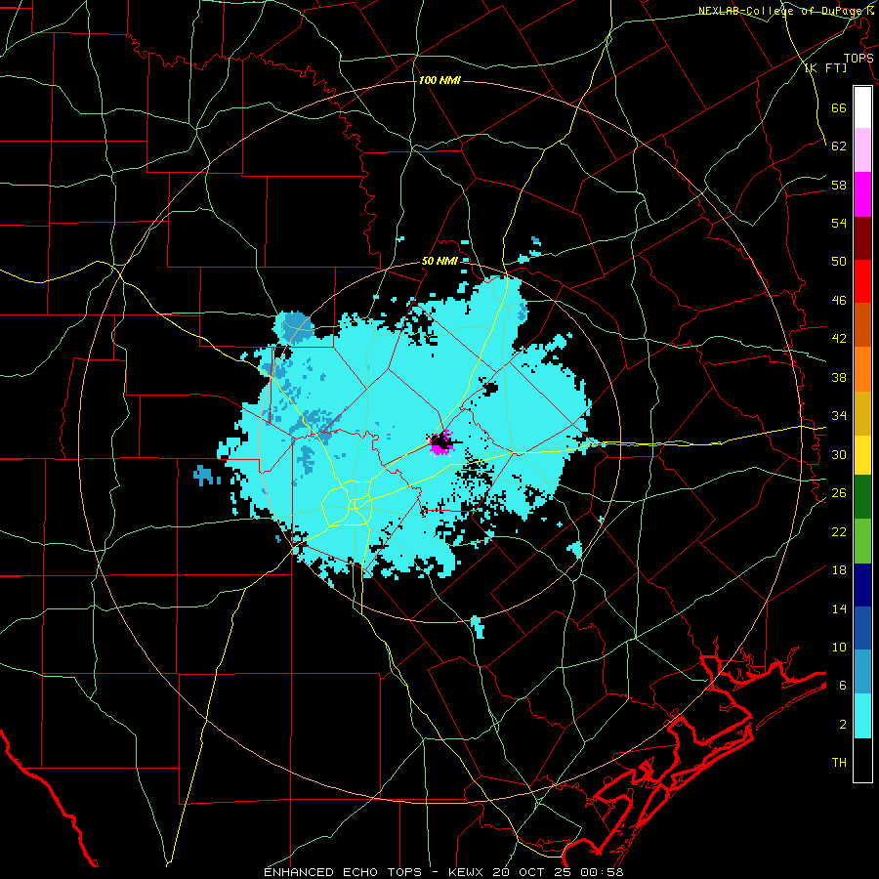
Task: Click the legend value 38
Action: pyautogui.click(x=839, y=377)
